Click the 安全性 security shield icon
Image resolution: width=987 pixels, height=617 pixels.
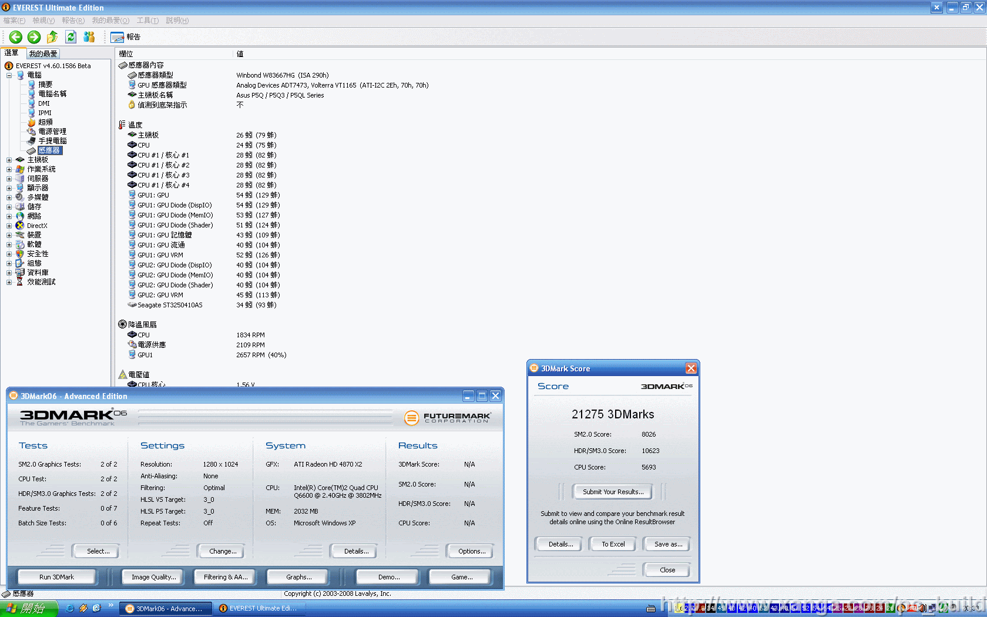click(20, 254)
